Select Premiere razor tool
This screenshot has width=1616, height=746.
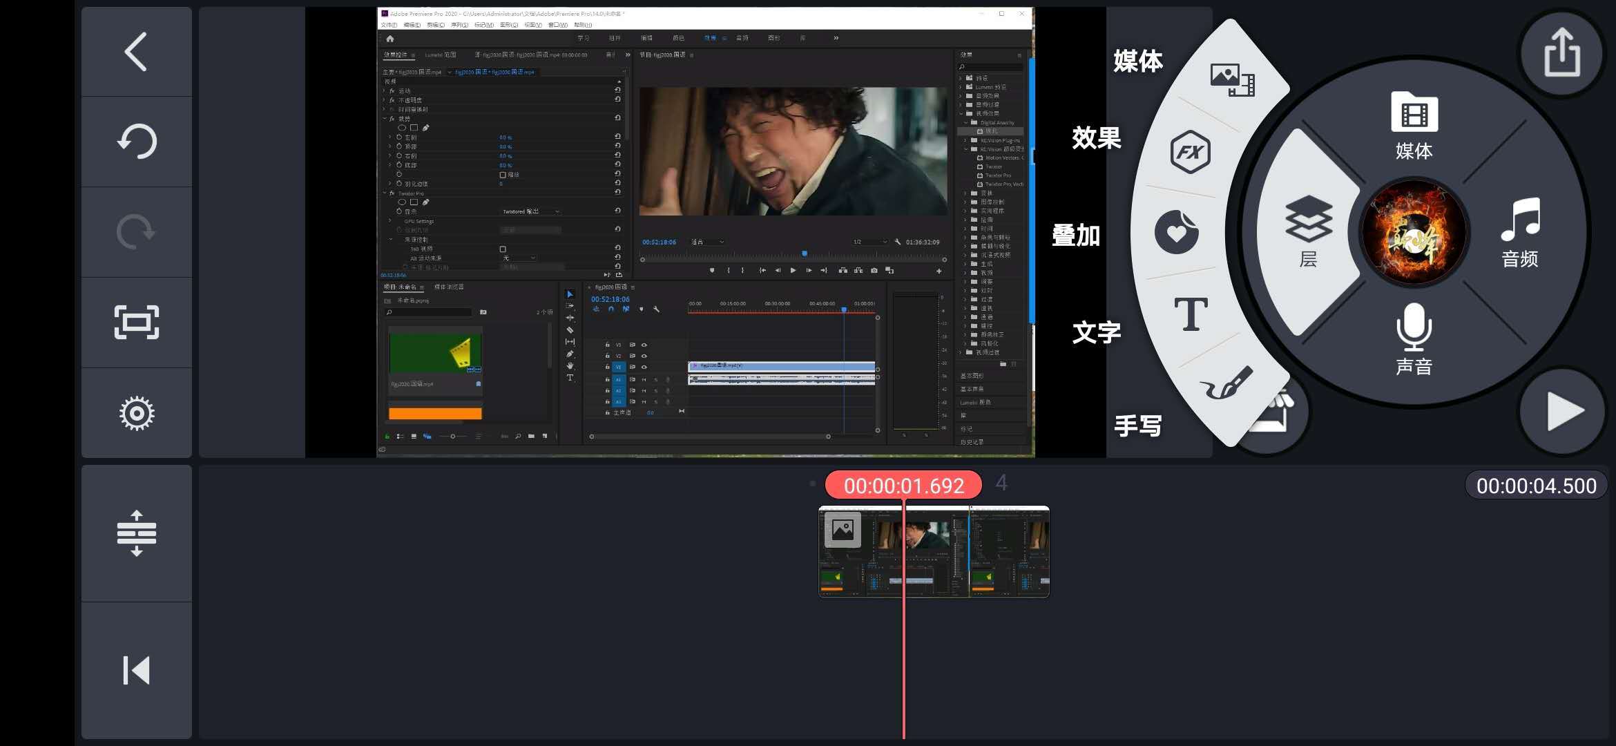click(x=570, y=329)
